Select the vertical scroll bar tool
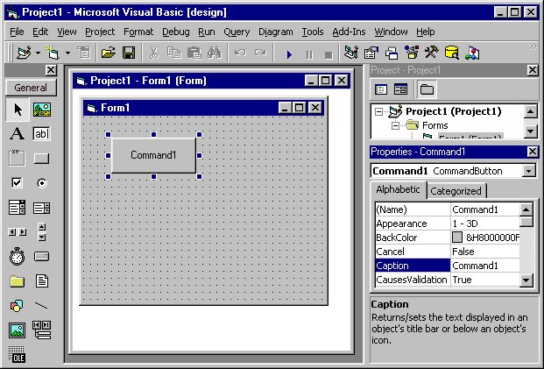This screenshot has width=544, height=369. tap(42, 232)
